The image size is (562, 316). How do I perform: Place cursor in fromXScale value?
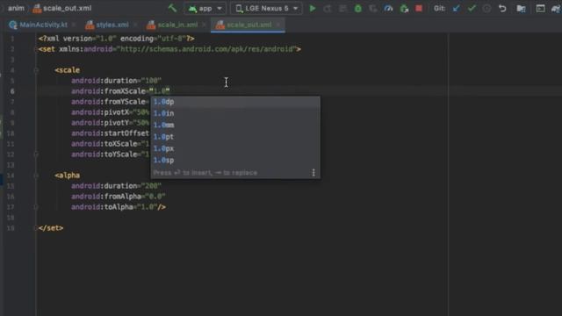point(160,91)
